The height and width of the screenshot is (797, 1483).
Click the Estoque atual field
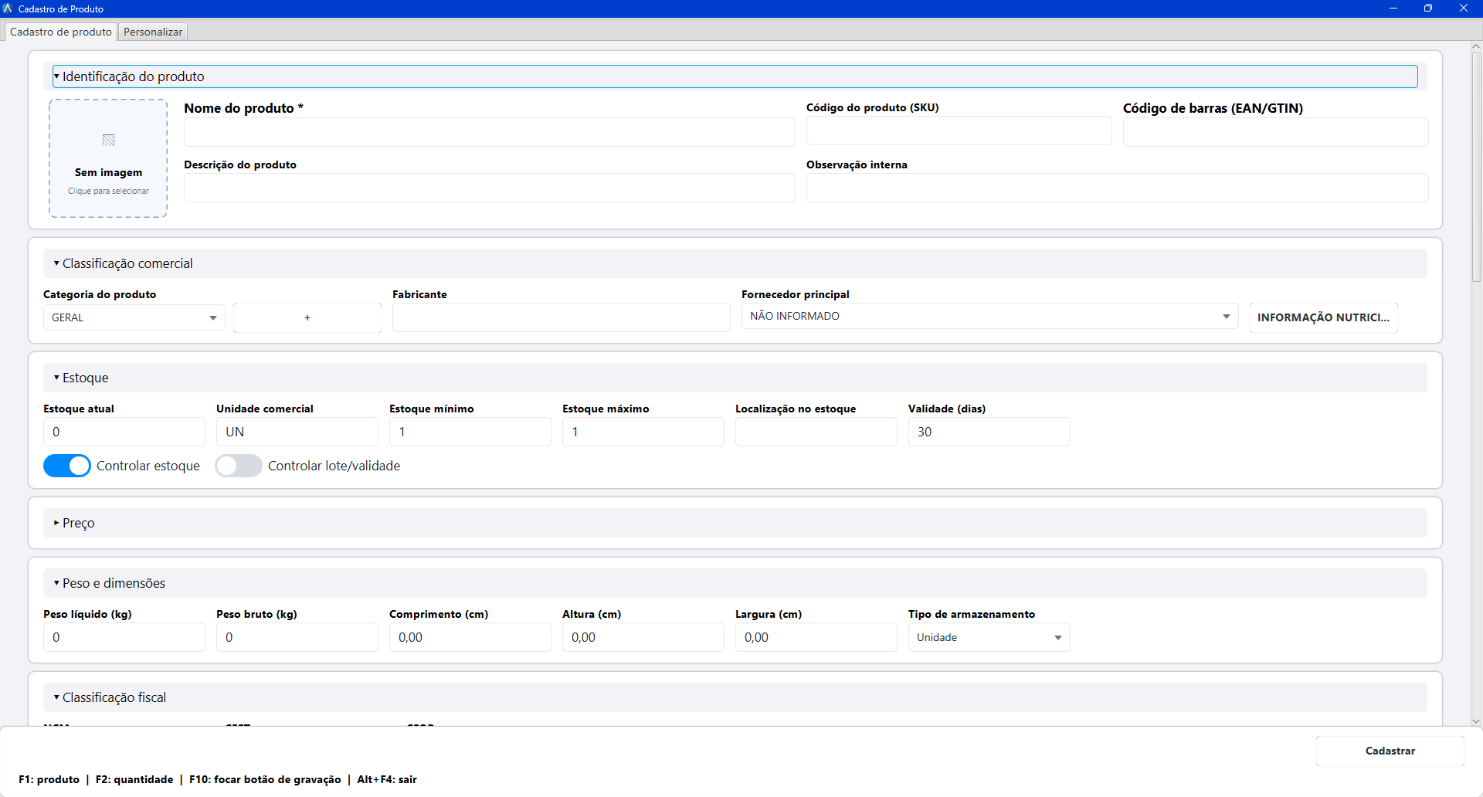tap(124, 432)
